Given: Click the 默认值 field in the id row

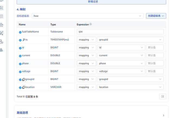Looking at the screenshot, I should 155,48.
